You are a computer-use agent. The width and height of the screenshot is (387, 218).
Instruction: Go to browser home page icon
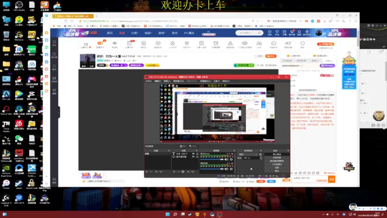tap(72, 21)
